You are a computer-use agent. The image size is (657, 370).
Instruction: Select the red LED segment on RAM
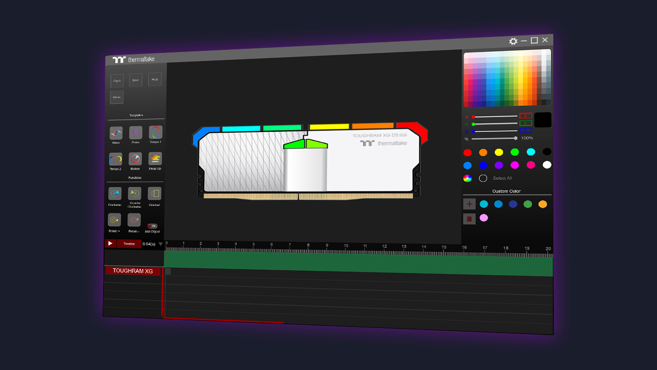(413, 131)
